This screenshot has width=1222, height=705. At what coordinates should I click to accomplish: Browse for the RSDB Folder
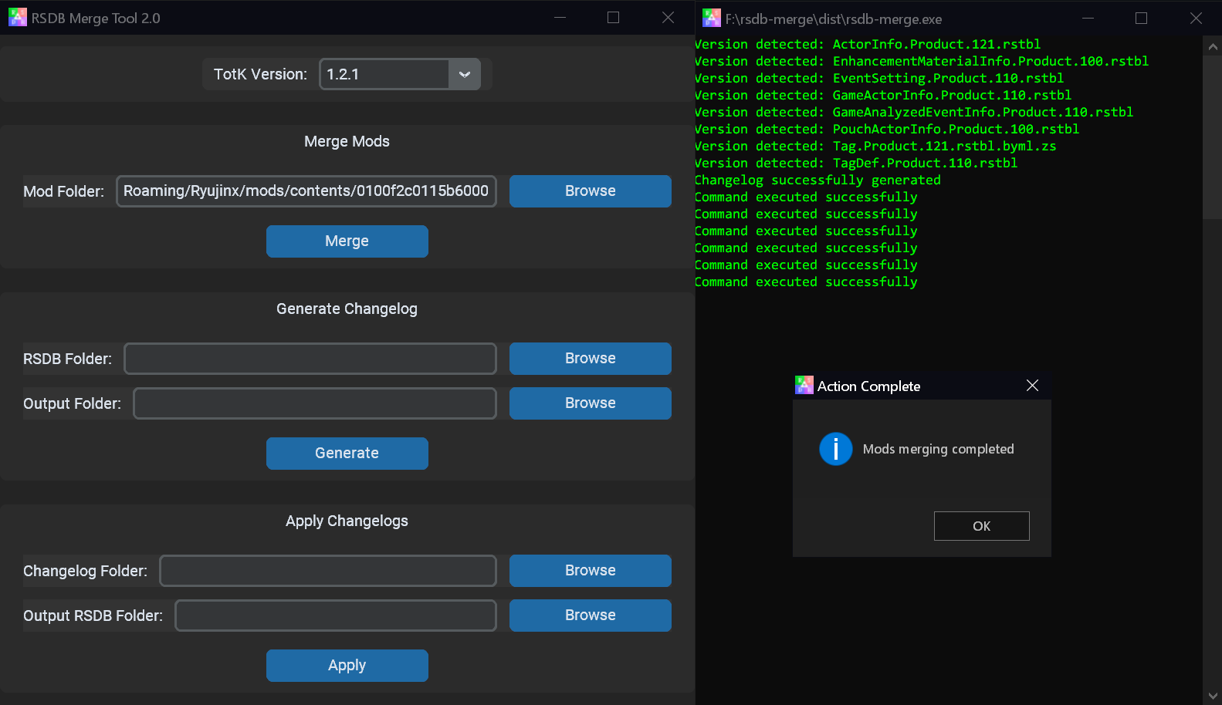pos(591,359)
